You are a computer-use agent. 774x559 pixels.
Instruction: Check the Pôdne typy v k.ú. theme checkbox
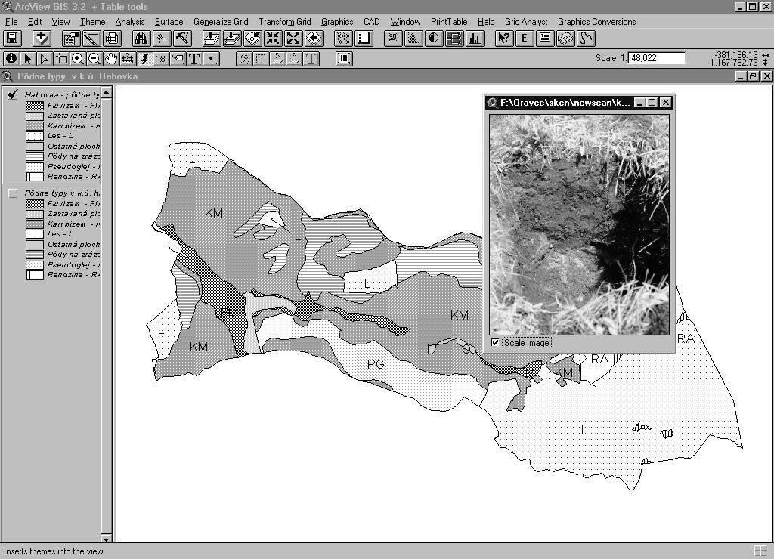pos(13,193)
